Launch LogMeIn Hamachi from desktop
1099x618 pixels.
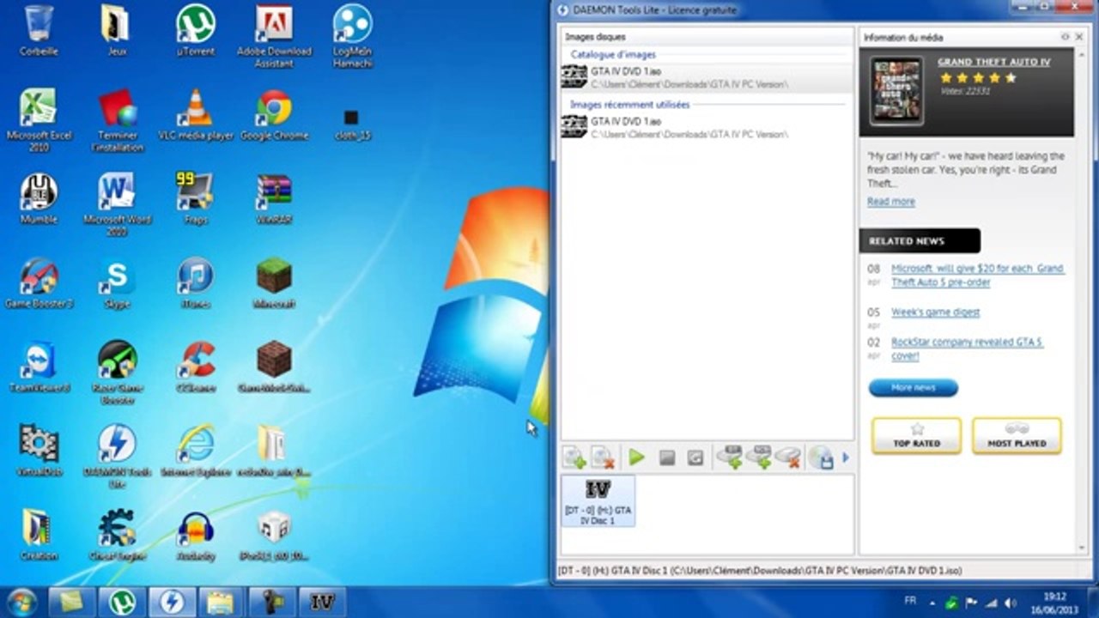pos(352,36)
